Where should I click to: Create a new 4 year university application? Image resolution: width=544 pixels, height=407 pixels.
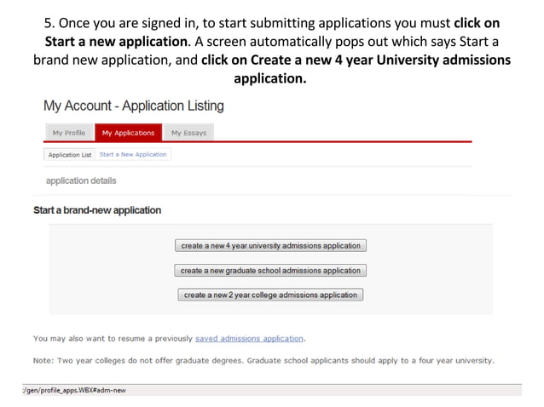pyautogui.click(x=270, y=246)
